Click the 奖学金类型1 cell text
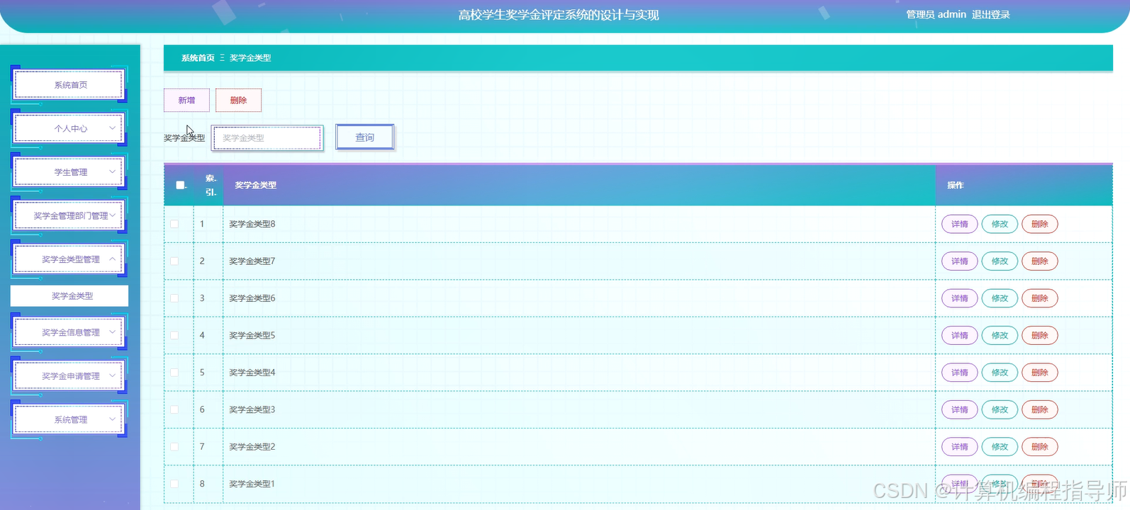 [x=252, y=484]
